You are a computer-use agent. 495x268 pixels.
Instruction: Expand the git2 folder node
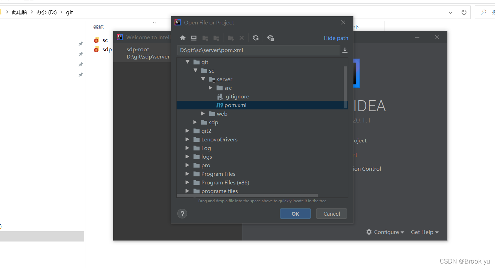(x=187, y=131)
